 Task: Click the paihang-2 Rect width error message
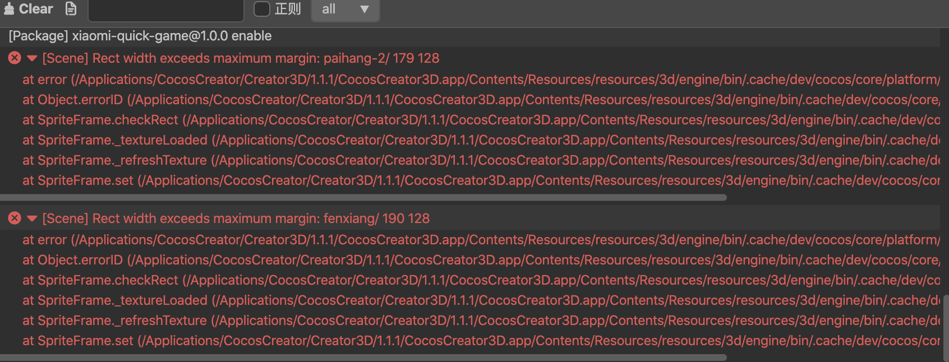(241, 58)
